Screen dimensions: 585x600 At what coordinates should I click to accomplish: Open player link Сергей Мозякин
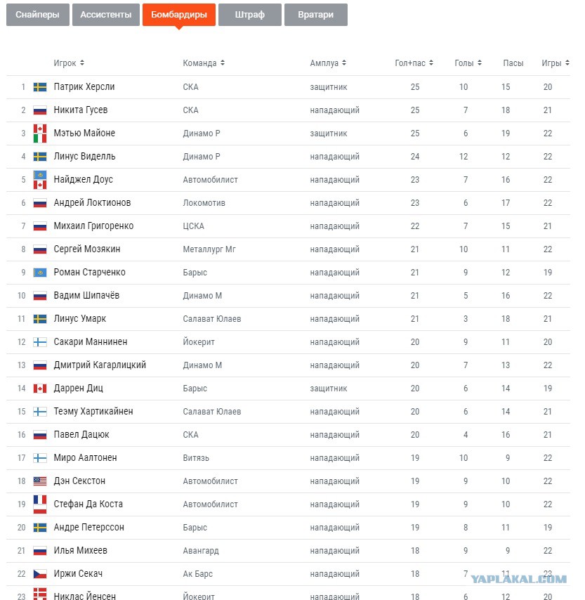[x=86, y=249]
